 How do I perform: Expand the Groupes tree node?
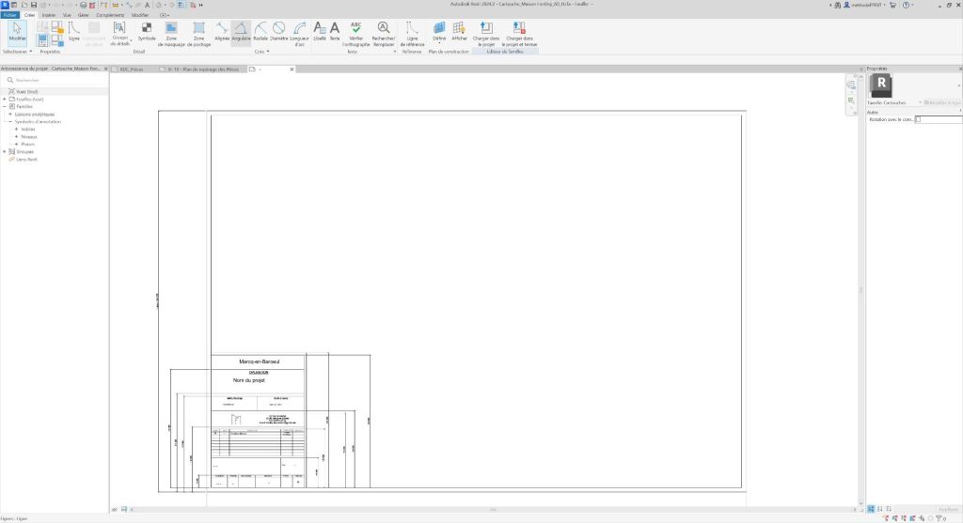(x=5, y=151)
